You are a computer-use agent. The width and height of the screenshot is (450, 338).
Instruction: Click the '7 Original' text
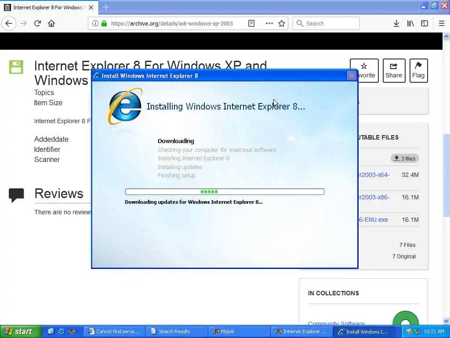click(404, 257)
